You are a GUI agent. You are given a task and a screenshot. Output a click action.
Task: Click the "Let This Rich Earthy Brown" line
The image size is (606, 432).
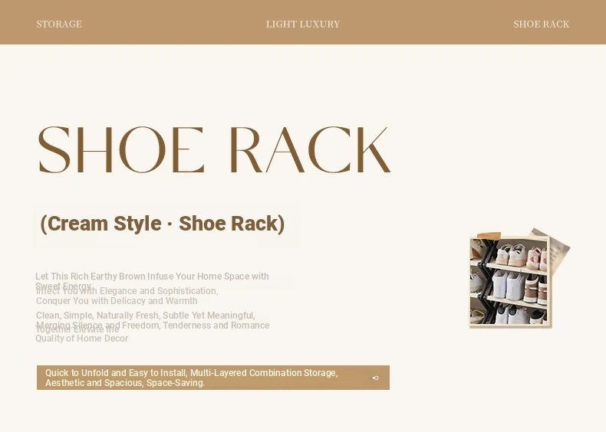tap(152, 277)
